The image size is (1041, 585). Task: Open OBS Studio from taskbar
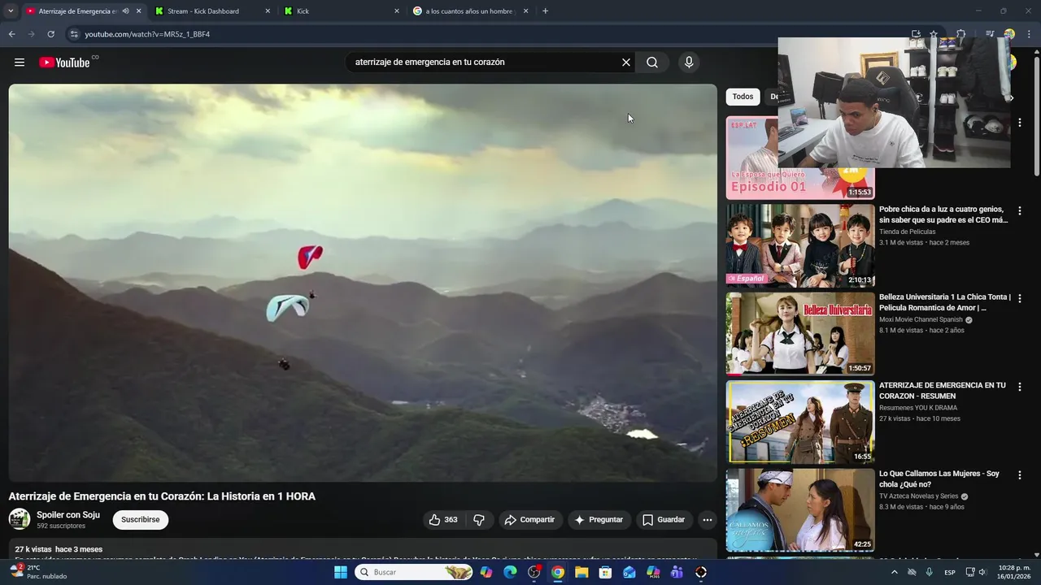click(x=534, y=572)
